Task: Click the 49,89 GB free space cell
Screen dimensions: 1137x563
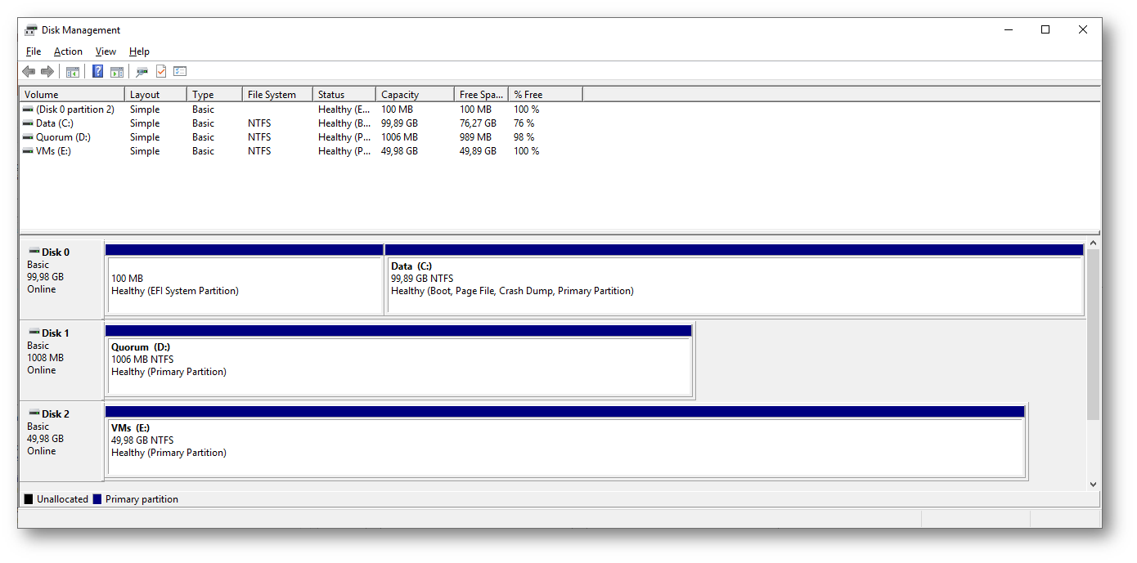Action: click(478, 151)
